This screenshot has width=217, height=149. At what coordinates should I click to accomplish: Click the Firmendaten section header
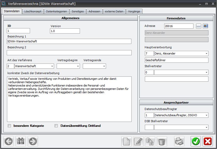pyautogui.click(x=176, y=18)
